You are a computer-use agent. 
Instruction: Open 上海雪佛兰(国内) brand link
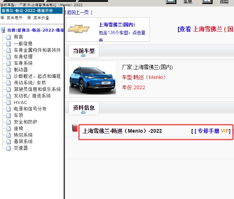117,25
